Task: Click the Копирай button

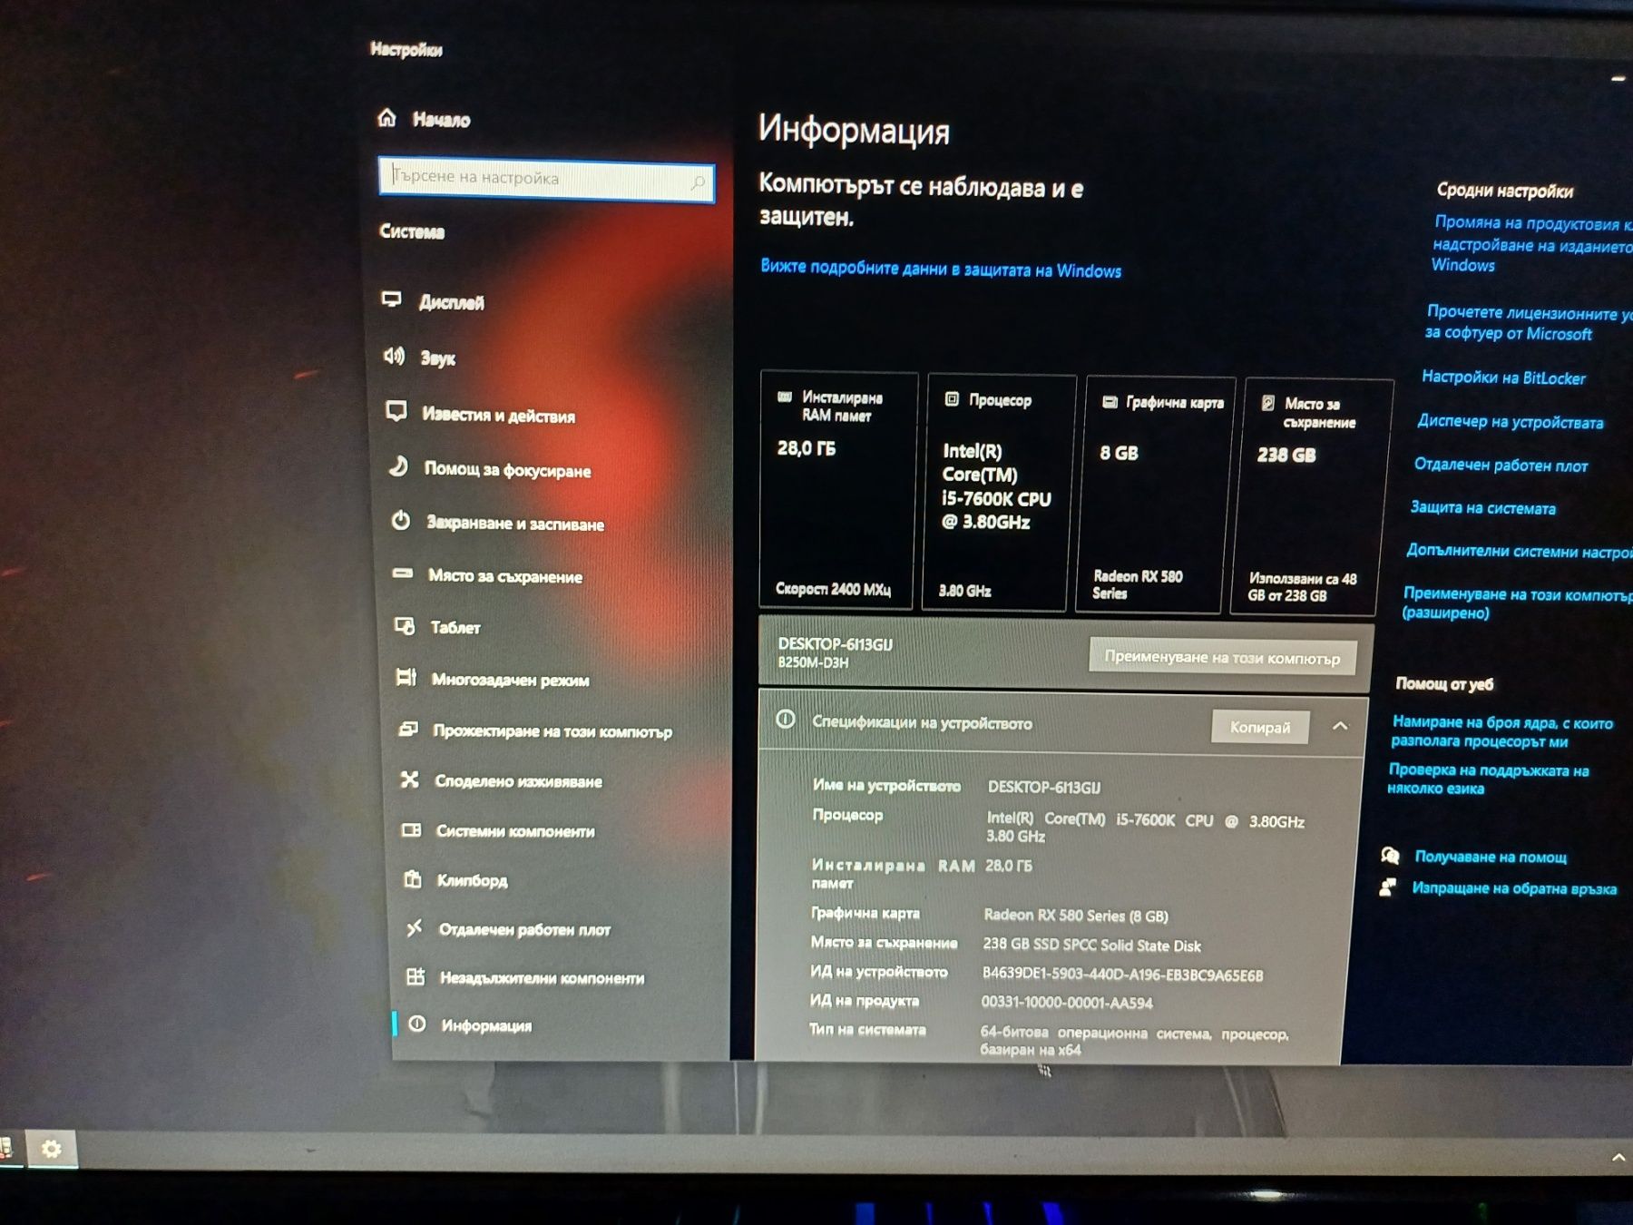Action: click(1260, 727)
